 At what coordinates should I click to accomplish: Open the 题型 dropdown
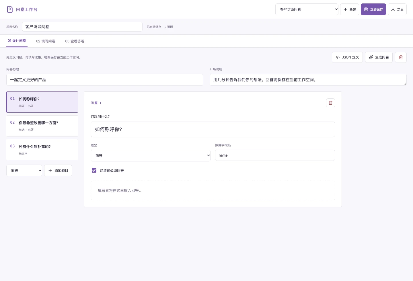pos(151,155)
